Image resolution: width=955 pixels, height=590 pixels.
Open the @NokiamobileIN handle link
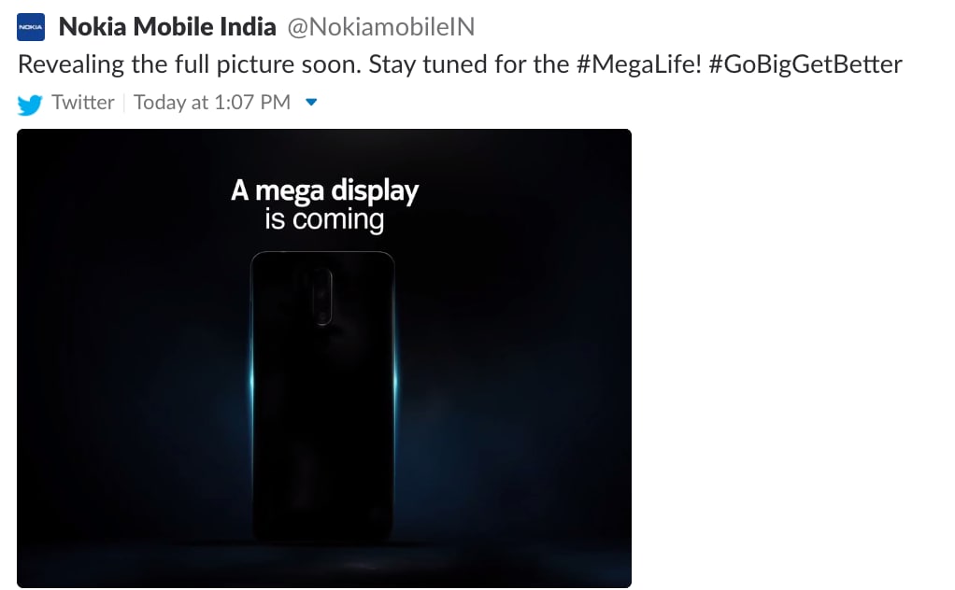pos(380,27)
